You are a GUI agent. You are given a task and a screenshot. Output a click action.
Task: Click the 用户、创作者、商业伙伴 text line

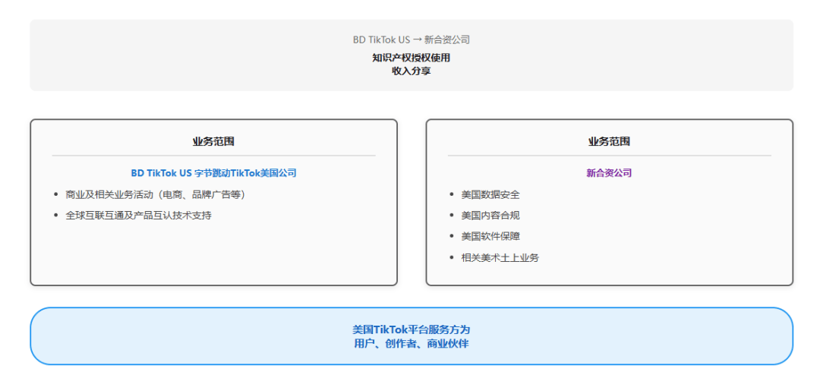tap(411, 344)
